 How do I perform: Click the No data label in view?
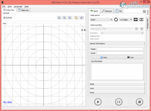coord(8,102)
